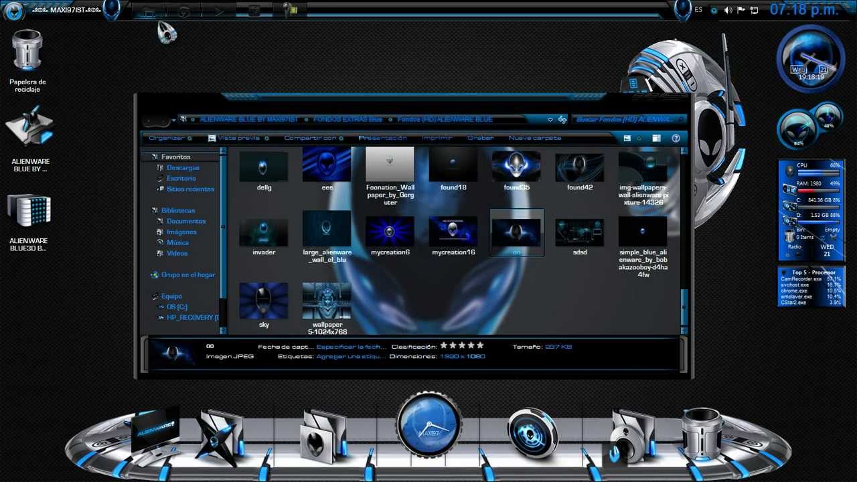Click the yellow pinned program icon in the taskbar
This screenshot has width=857, height=482.
[x=290, y=10]
